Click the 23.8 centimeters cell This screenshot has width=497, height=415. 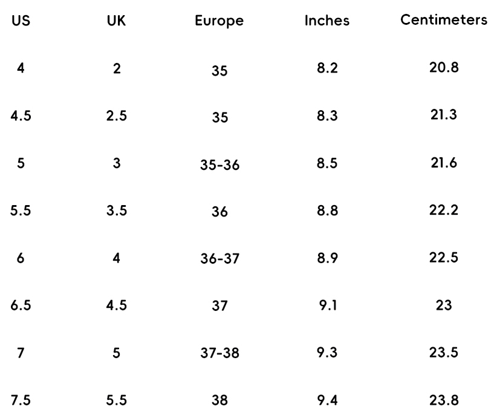click(444, 399)
